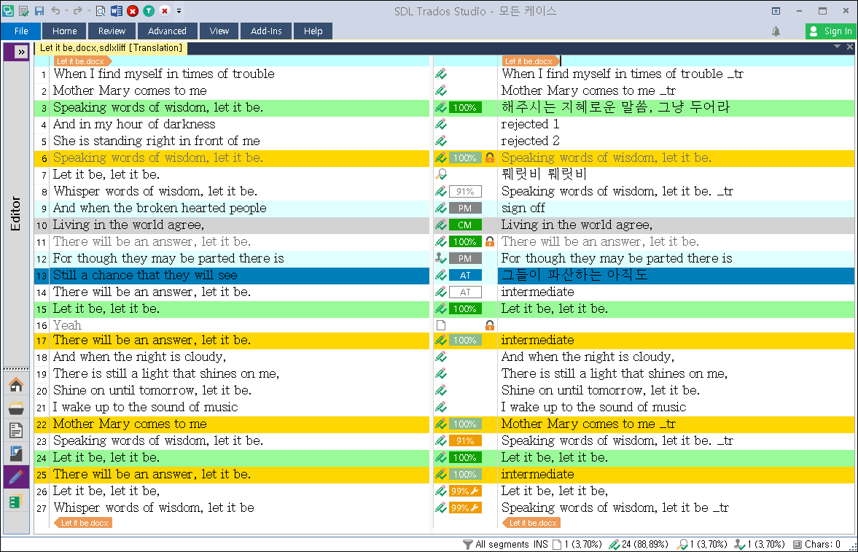858x552 pixels.
Task: Click the 91% white match badge on row 8
Action: [x=465, y=192]
